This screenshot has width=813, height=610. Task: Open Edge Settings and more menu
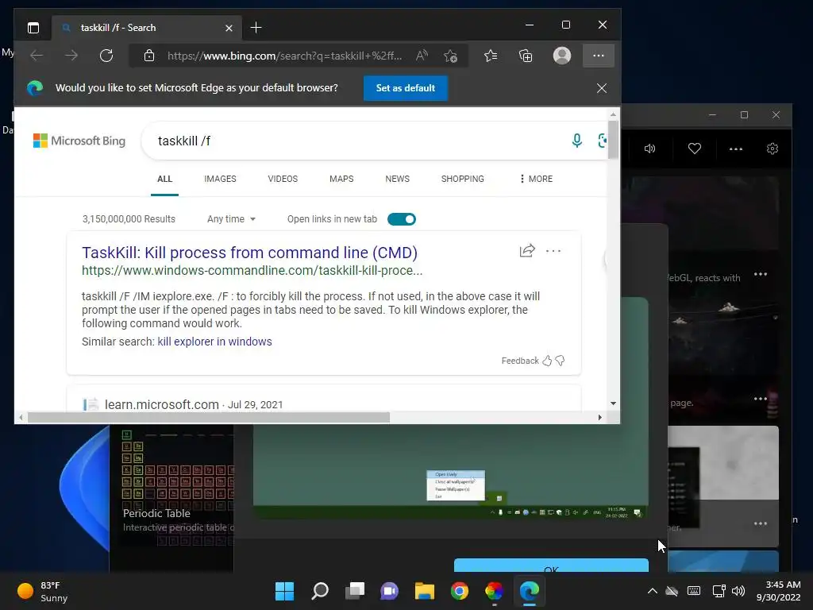pos(599,56)
